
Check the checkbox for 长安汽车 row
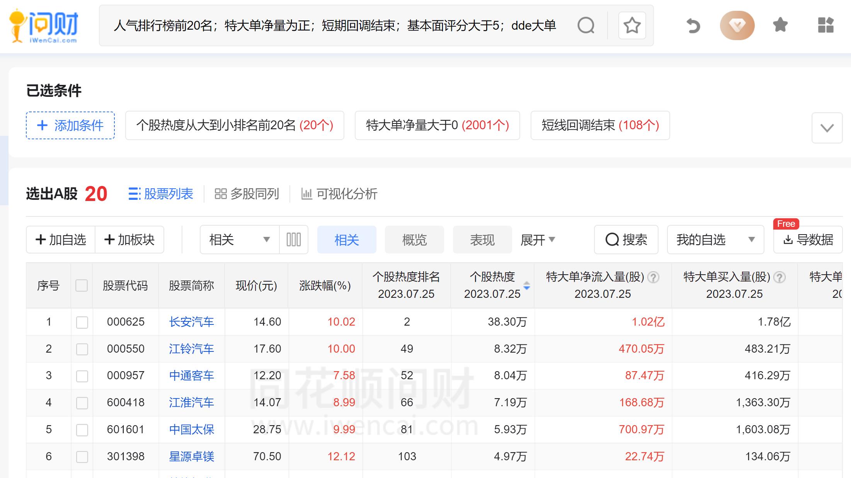pos(82,322)
